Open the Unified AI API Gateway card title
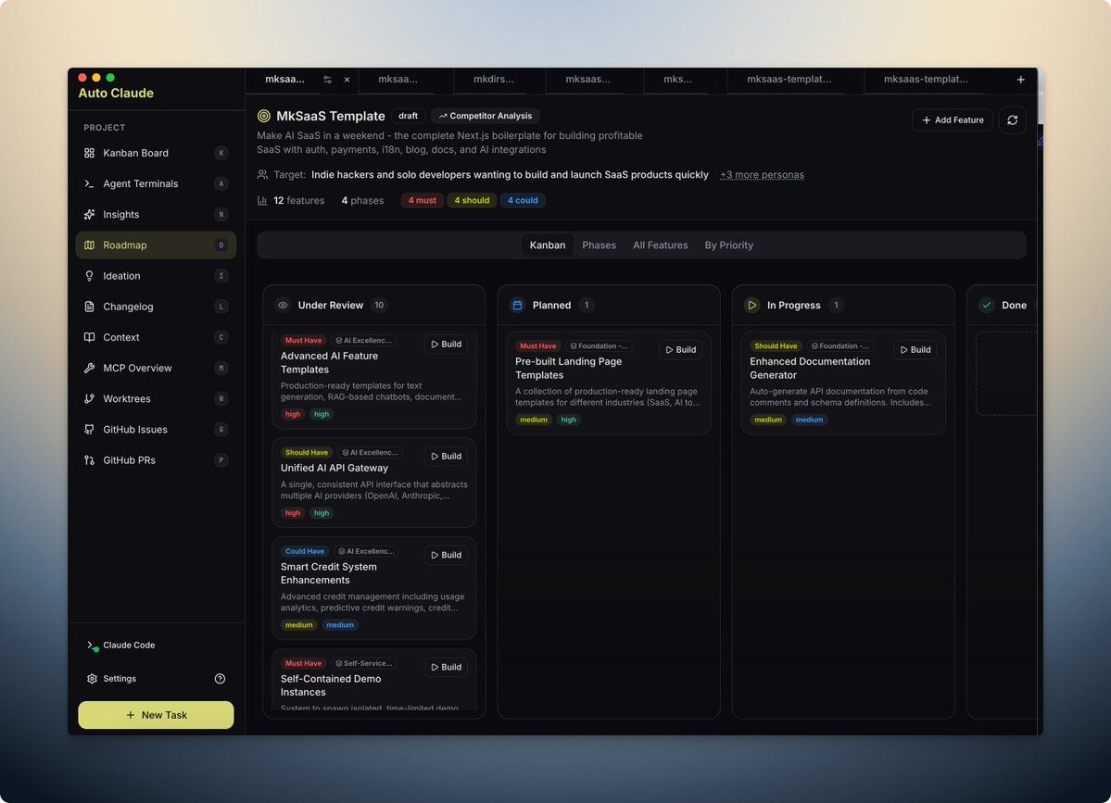1111x803 pixels. (335, 468)
